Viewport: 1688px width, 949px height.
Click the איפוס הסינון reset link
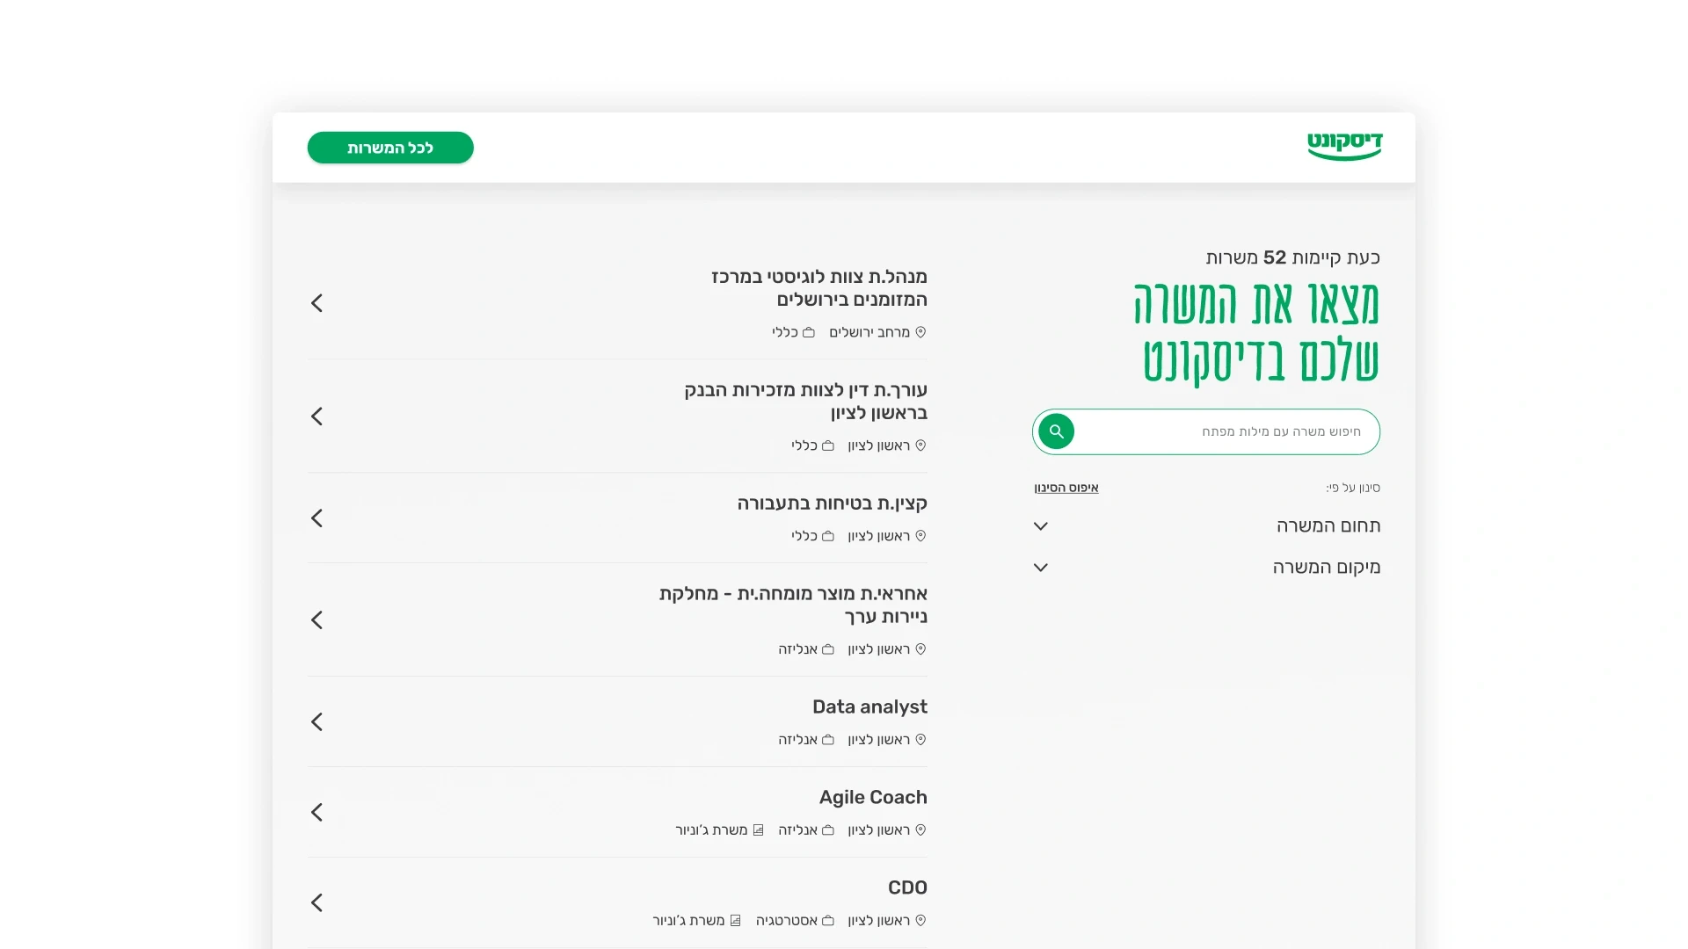coord(1066,488)
